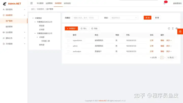Screen dimensions: 183x103
Task: Check the admin row checkbox
Action: tap(68, 46)
